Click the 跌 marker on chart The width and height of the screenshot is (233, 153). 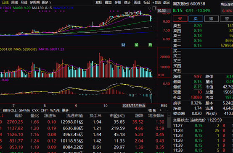point(150,45)
